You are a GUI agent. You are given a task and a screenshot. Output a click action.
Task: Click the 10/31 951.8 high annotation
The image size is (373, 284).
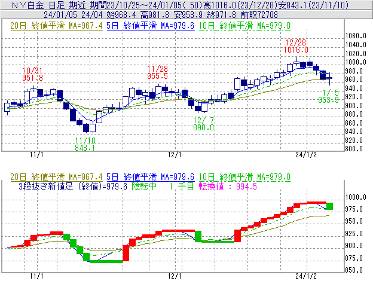[x=33, y=74]
